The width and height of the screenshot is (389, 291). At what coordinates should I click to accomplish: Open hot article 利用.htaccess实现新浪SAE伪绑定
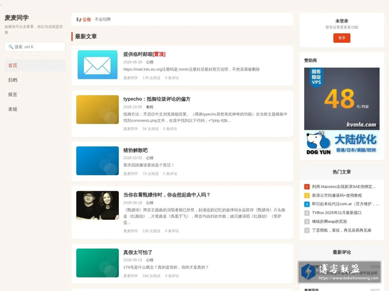click(344, 187)
